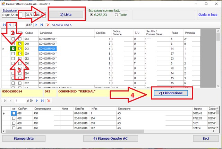Click the right arrow of invoice grid horizontal scrollbar
The height and width of the screenshot is (149, 222).
click(214, 131)
